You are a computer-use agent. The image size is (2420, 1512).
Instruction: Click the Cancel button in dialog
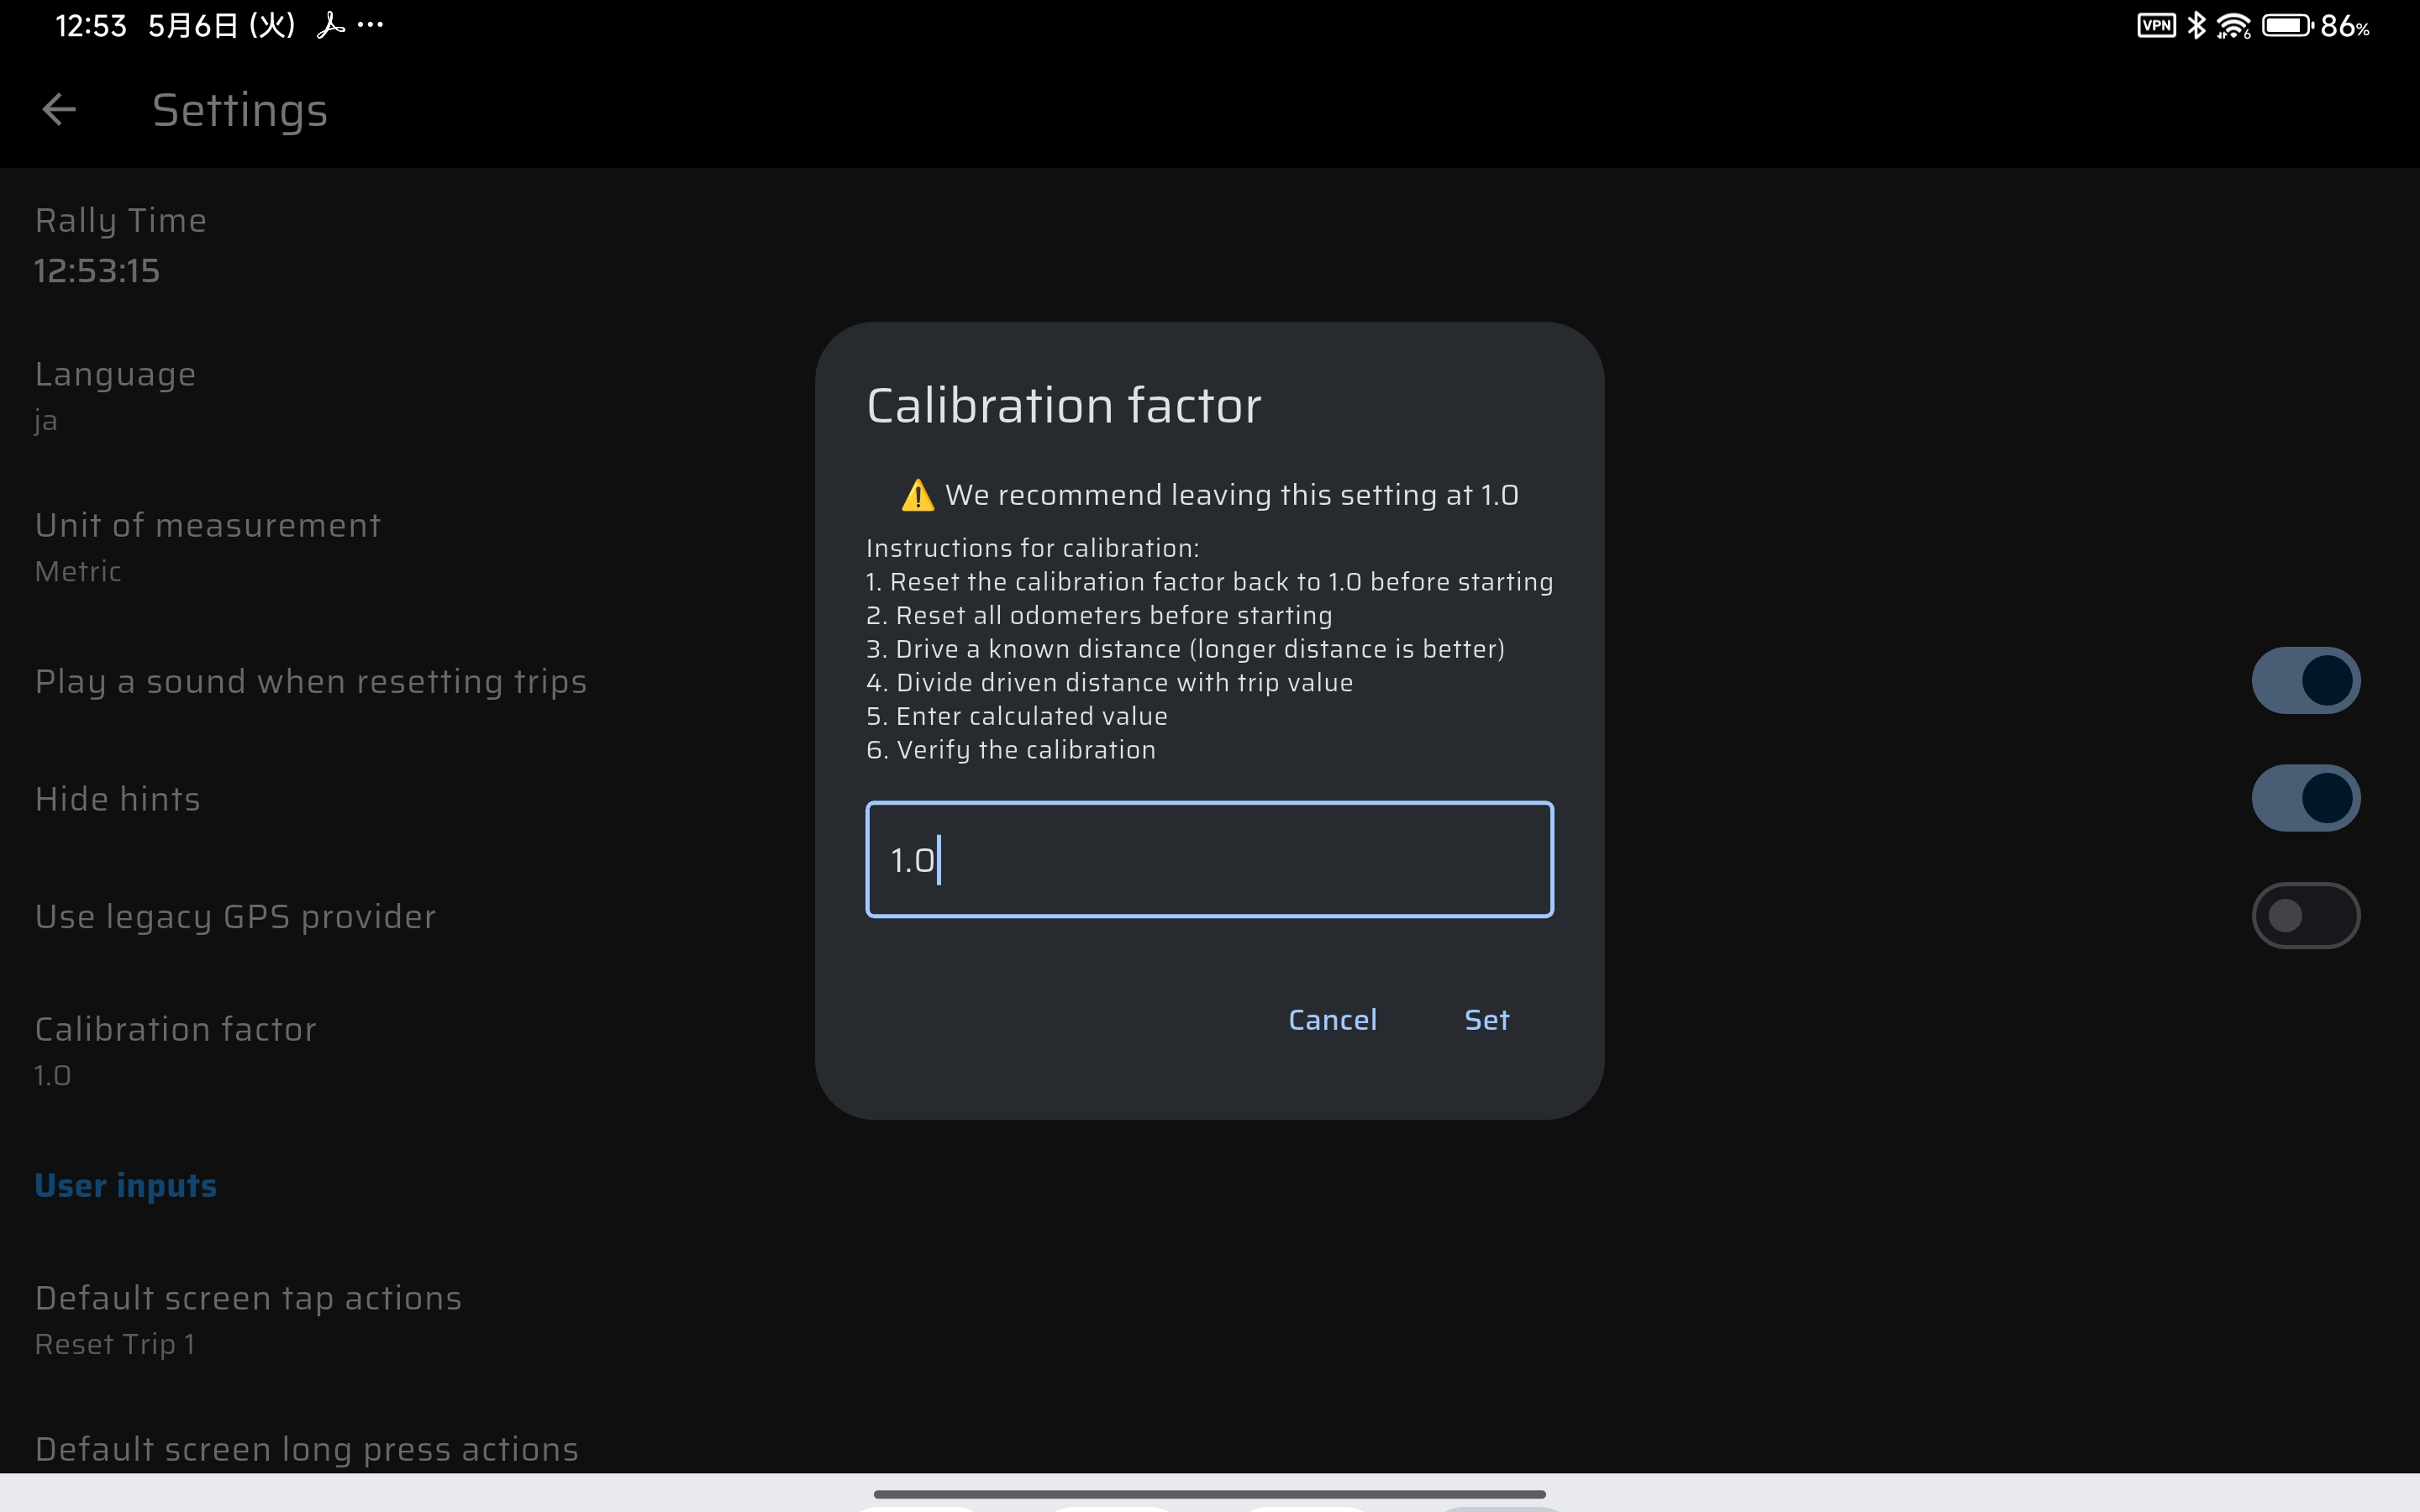point(1332,1020)
